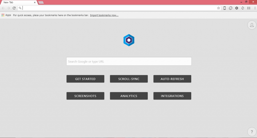Image resolution: width=257 pixels, height=138 pixels.
Task: Reload the page with the refresh icon
Action: (x=14, y=8)
